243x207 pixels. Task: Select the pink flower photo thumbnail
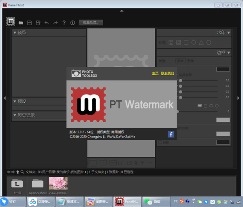[x=58, y=184]
